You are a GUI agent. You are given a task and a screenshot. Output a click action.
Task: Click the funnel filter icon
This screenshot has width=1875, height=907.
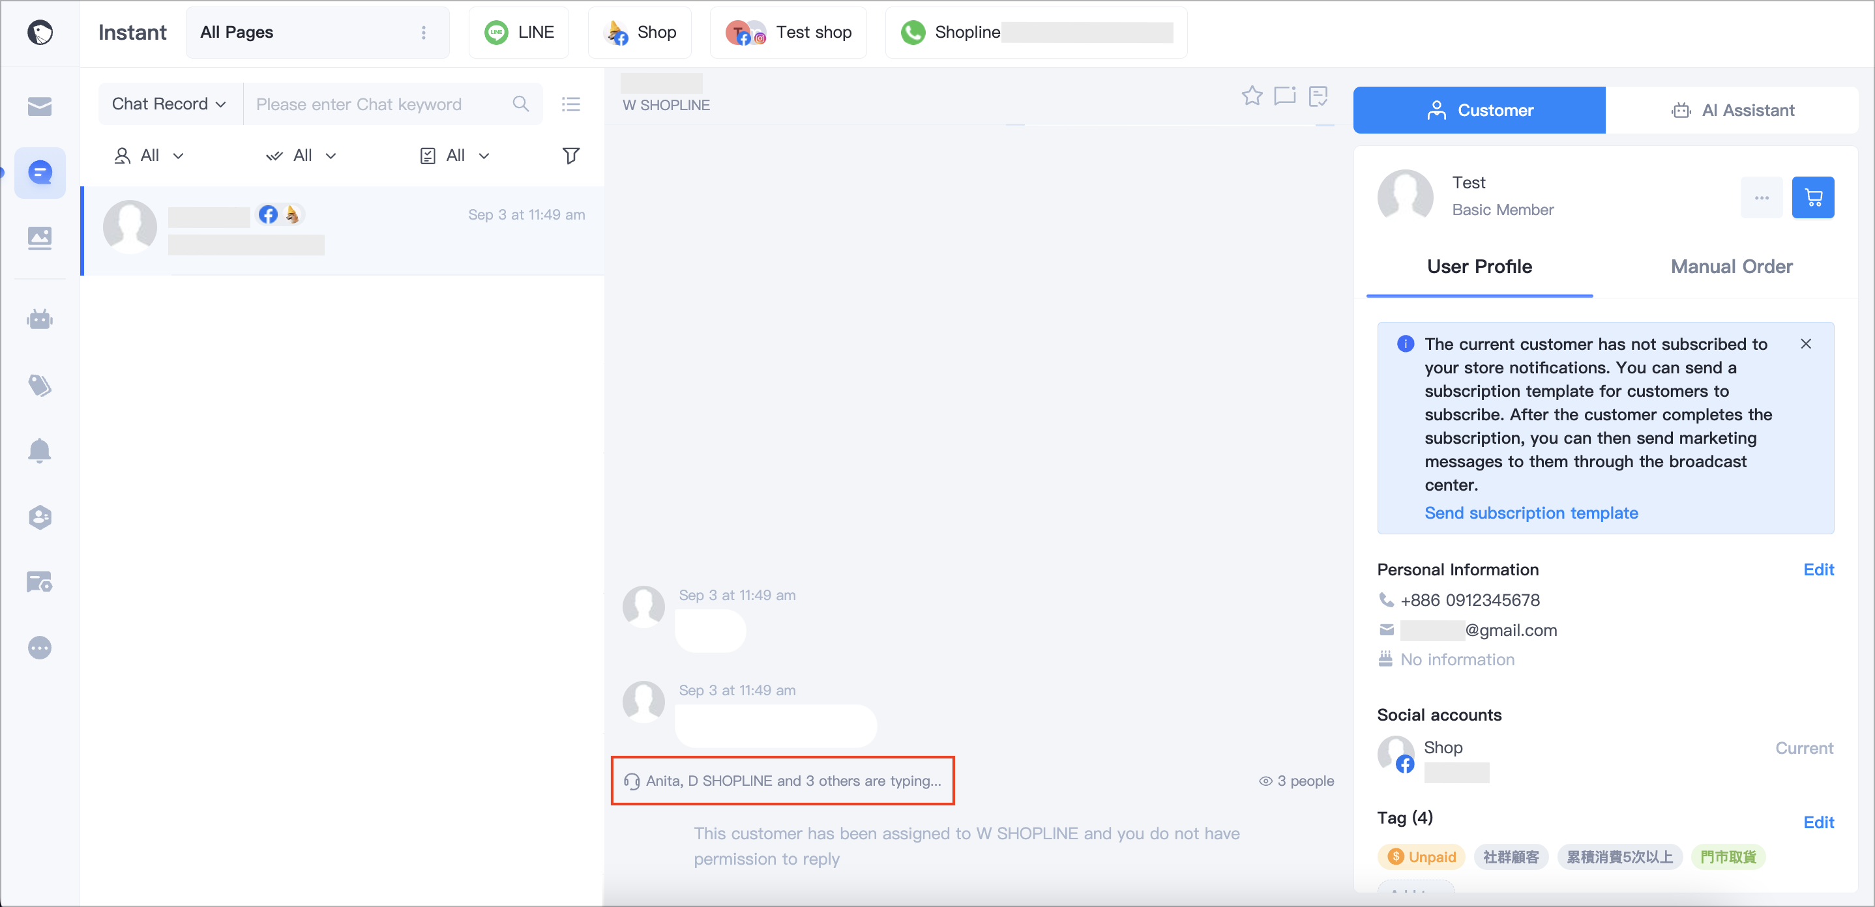click(570, 156)
